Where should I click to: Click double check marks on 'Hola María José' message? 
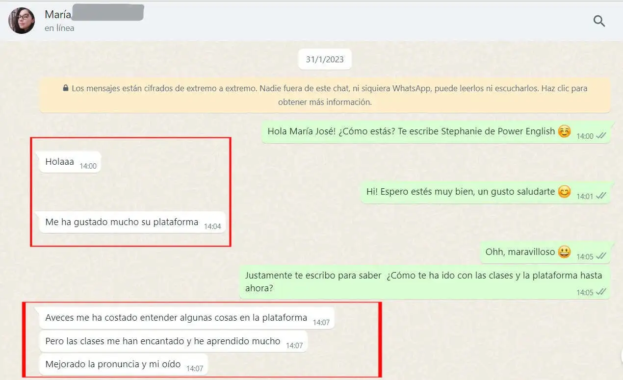click(x=601, y=136)
